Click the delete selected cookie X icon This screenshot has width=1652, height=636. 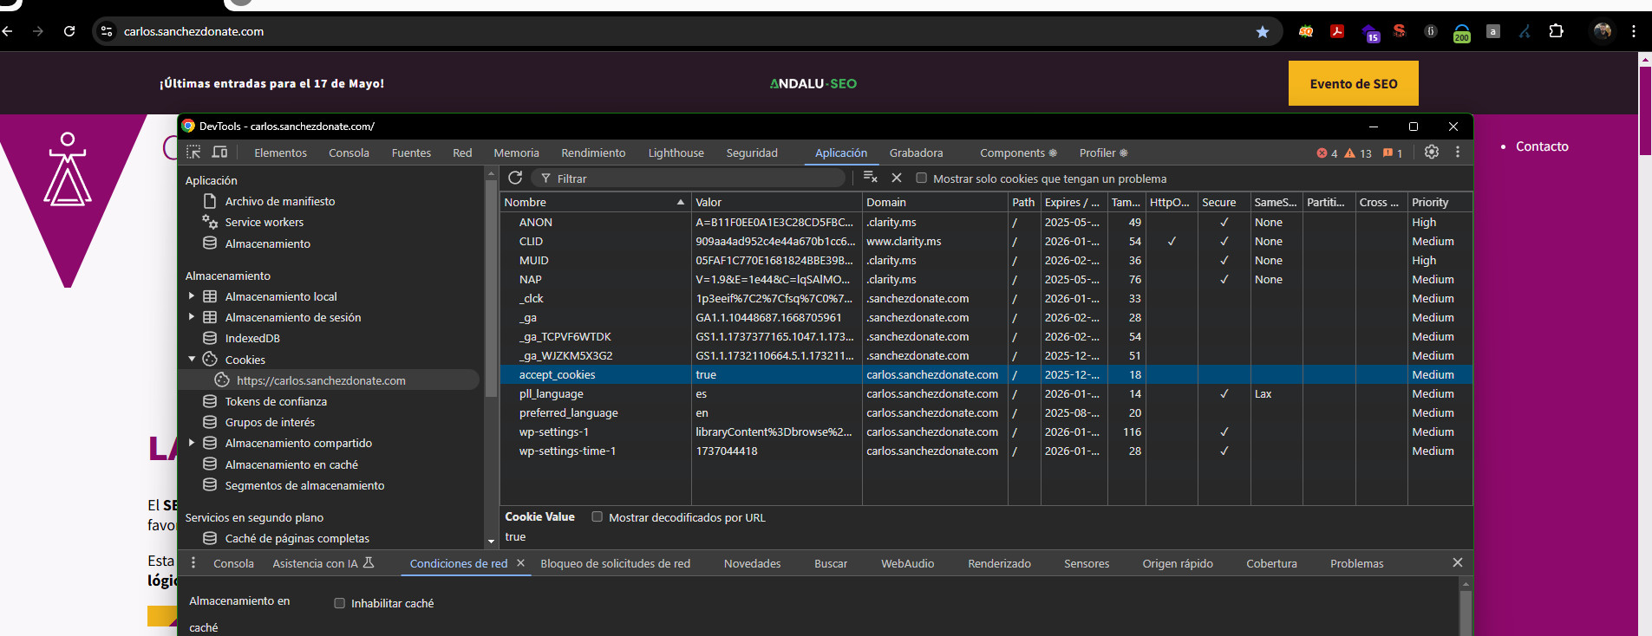coord(897,178)
